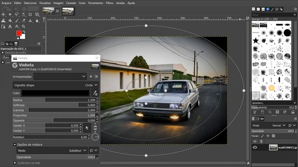Open brush as image
Image resolution: width=298 pixels, height=167 pixels.
(x=293, y=112)
